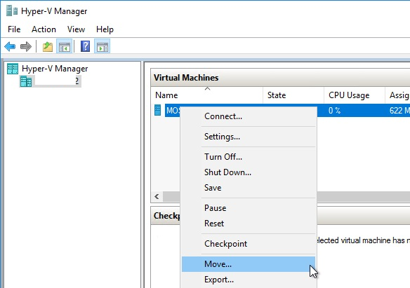This screenshot has width=410, height=288.
Task: Toggle the Show/Hide Console Tree icon
Action: pyautogui.click(x=65, y=46)
